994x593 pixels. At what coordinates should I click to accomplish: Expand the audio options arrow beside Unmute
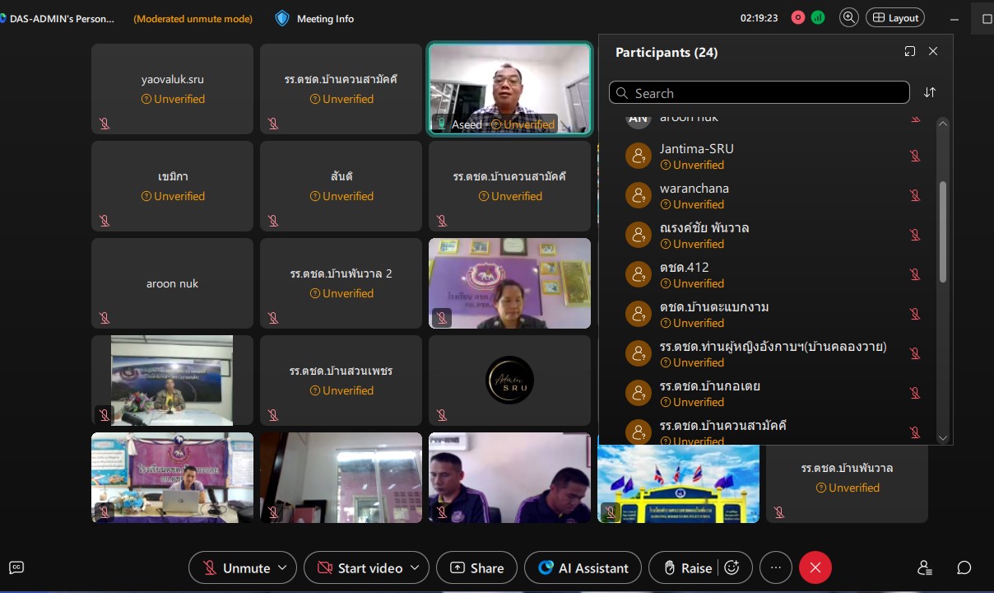coord(282,567)
